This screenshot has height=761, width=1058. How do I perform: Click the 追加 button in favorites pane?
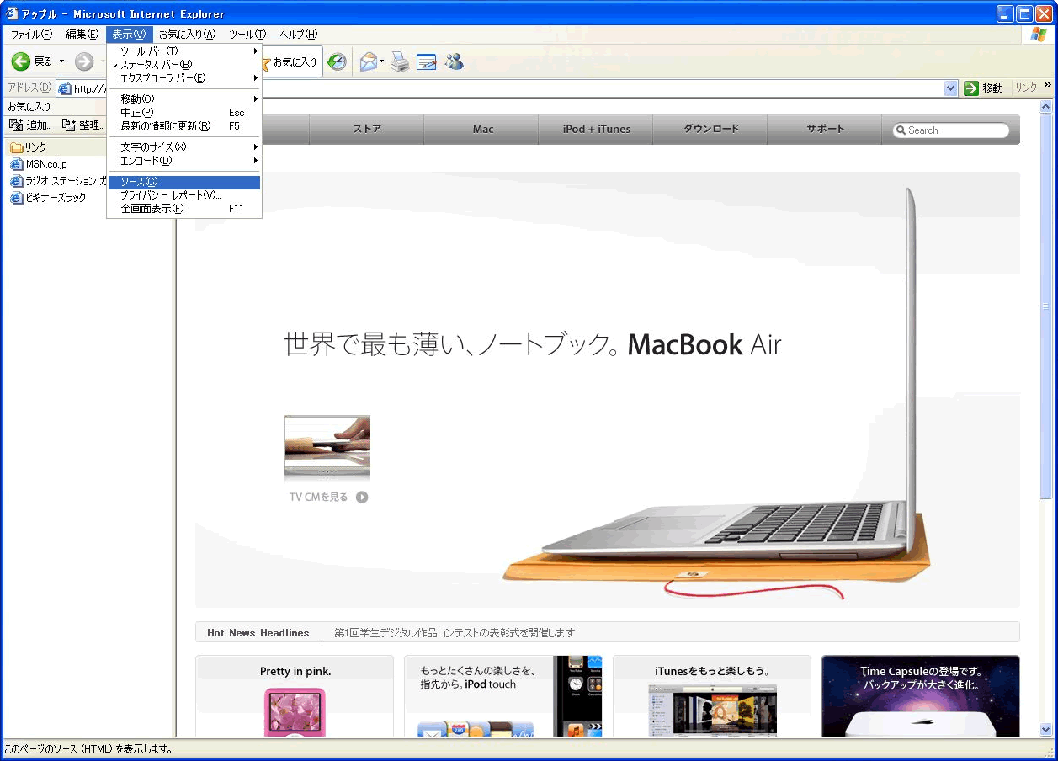(30, 125)
